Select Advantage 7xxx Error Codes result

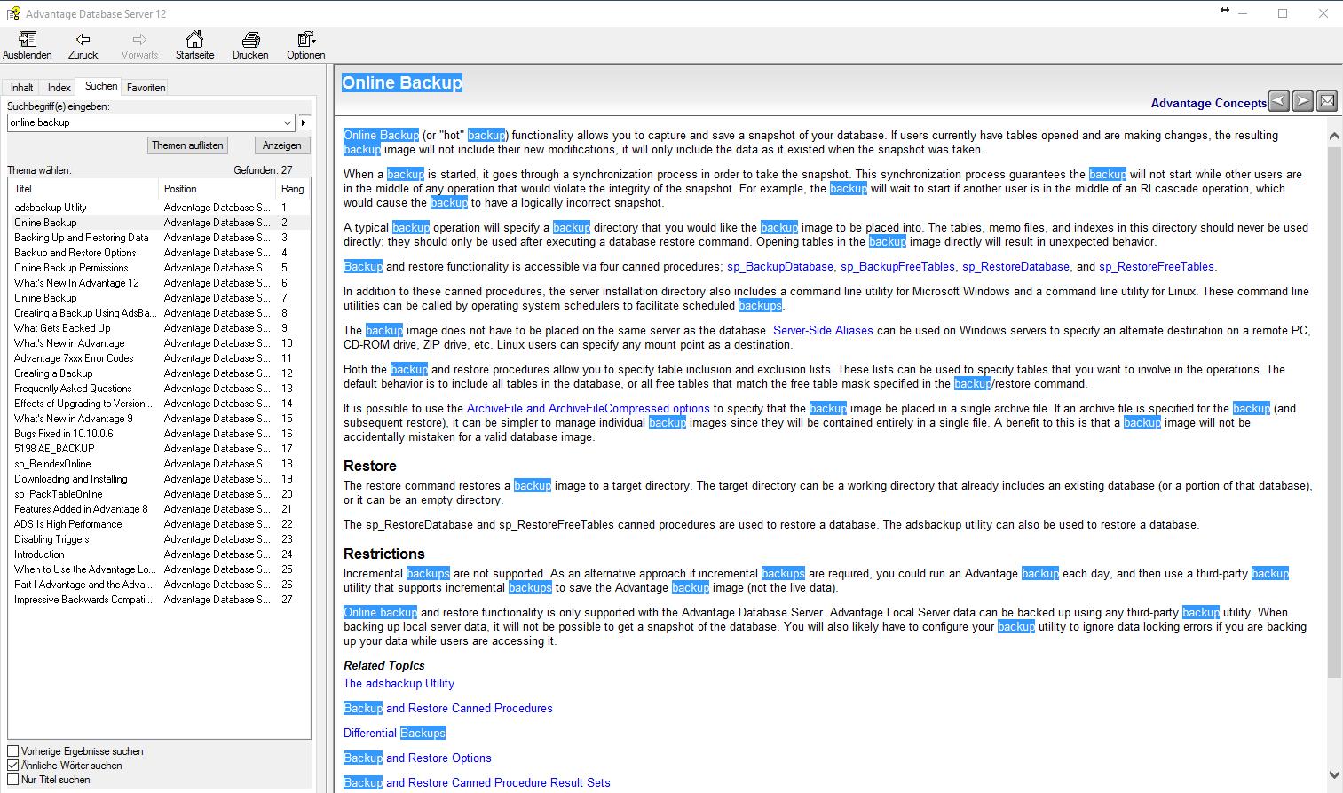pyautogui.click(x=160, y=358)
